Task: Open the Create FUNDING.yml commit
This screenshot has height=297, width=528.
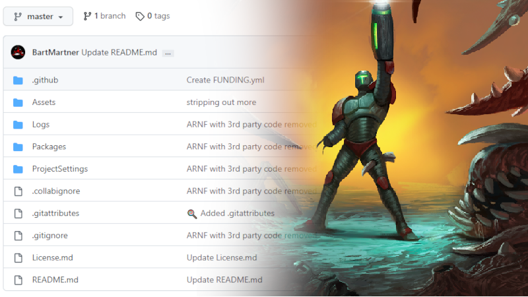Action: pyautogui.click(x=225, y=80)
